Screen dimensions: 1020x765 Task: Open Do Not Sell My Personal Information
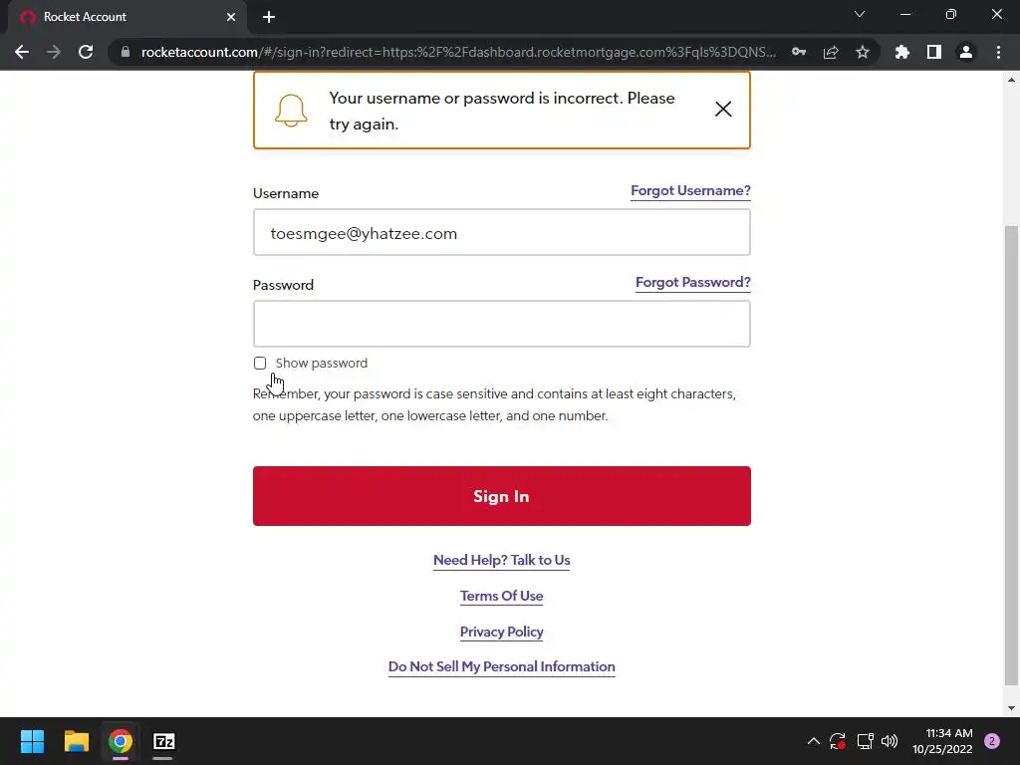[x=502, y=666]
